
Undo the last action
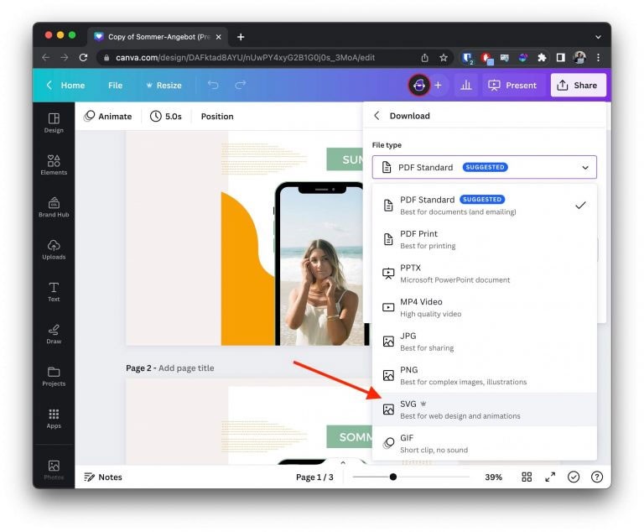(213, 85)
